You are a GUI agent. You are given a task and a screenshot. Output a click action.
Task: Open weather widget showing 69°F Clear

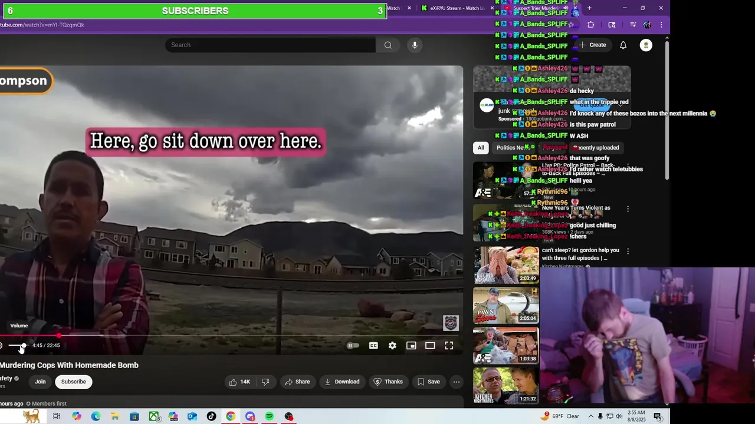coord(560,416)
